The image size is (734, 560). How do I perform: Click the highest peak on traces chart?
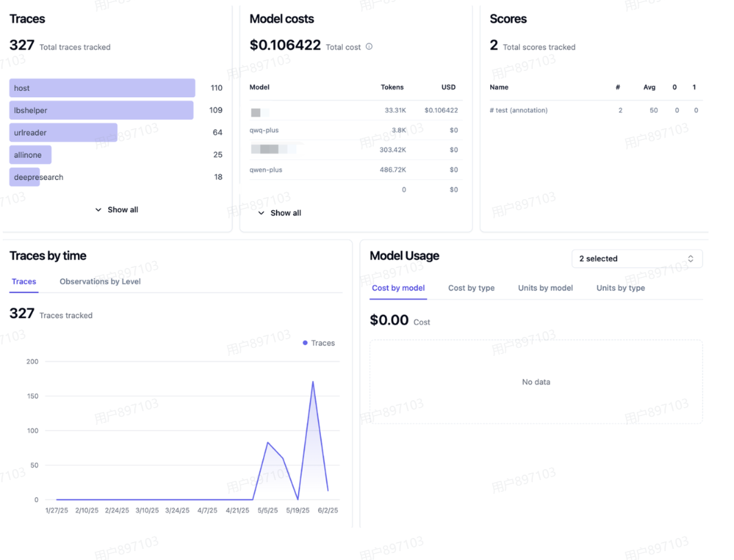point(313,382)
